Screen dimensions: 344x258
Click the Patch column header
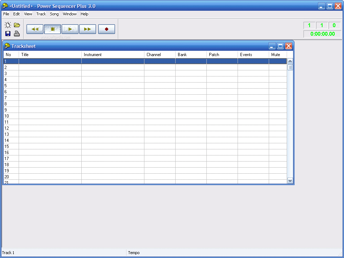point(222,55)
